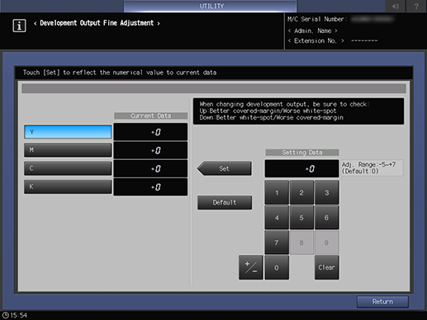Viewport: 427px width, 320px height.
Task: Tap keypad digit 7
Action: (x=277, y=242)
